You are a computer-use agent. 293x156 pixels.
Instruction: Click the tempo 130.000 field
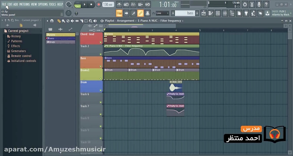108,5
